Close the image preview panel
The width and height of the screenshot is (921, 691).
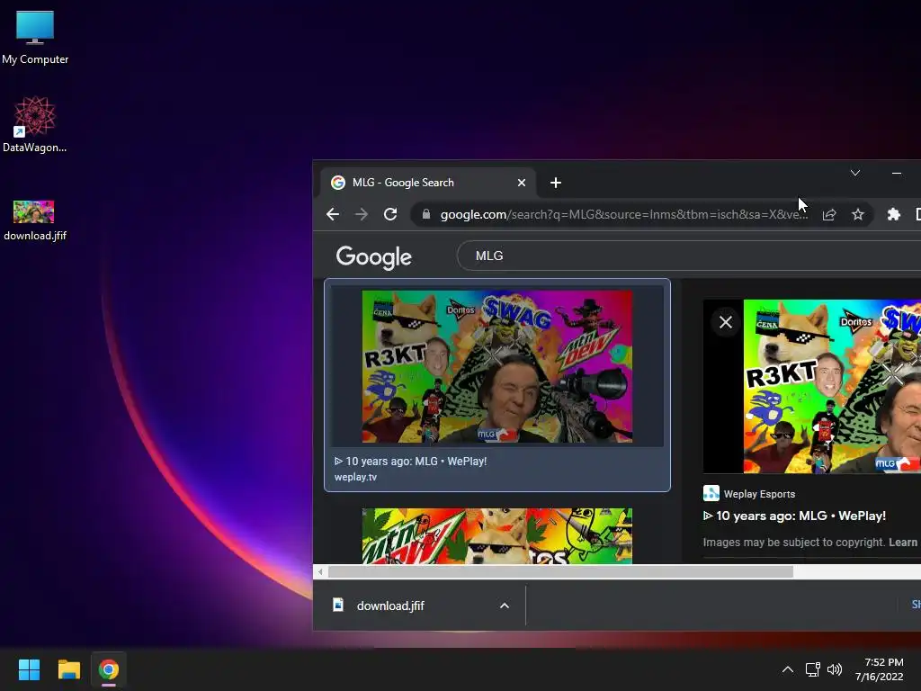(x=726, y=322)
